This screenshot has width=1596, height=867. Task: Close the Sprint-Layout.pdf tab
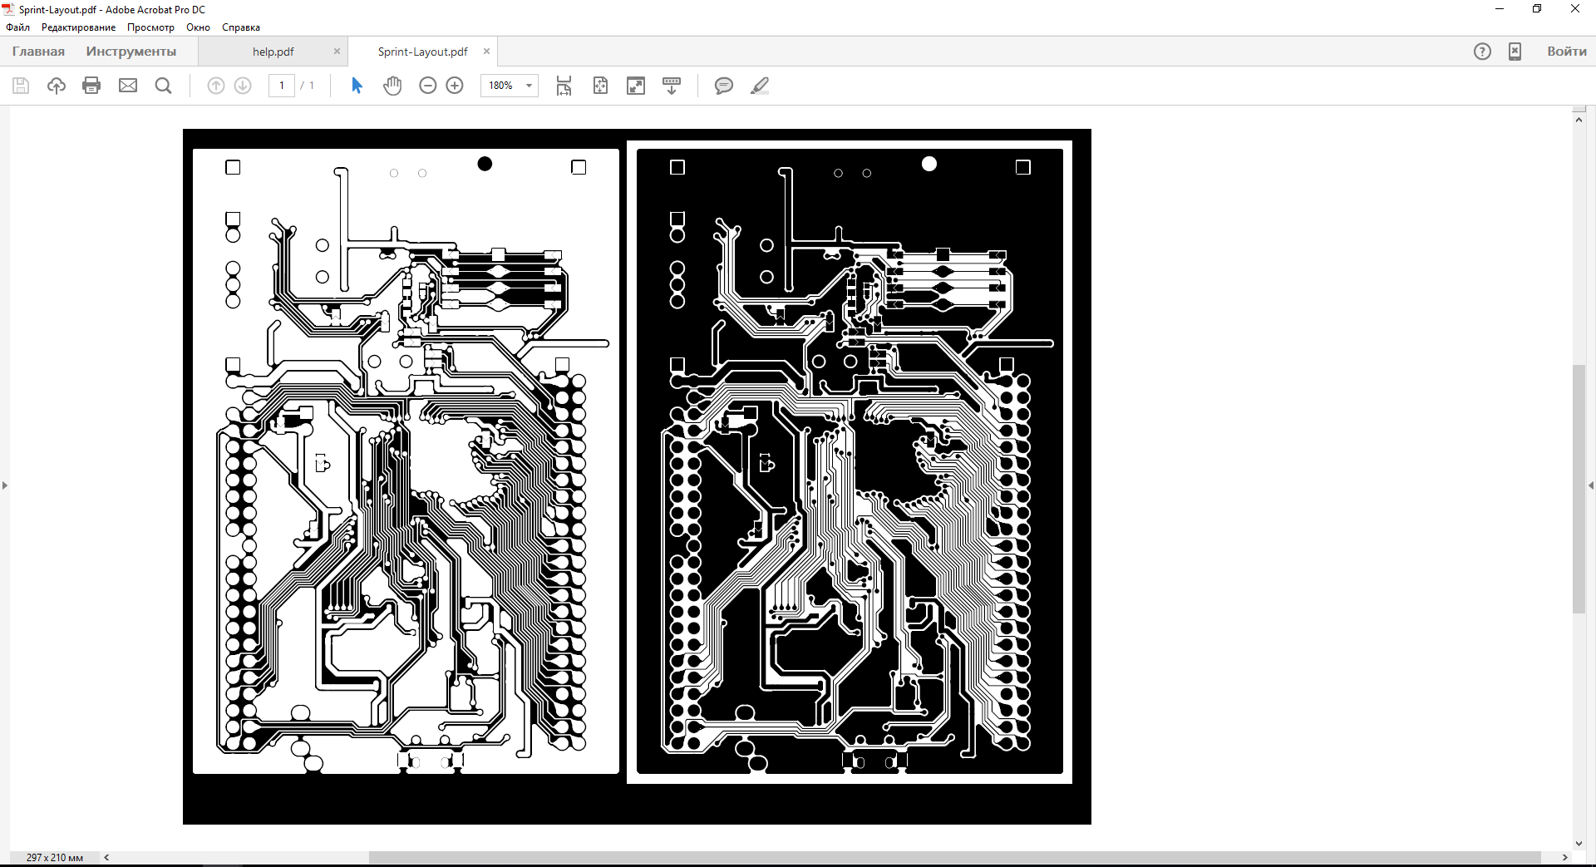tap(486, 52)
